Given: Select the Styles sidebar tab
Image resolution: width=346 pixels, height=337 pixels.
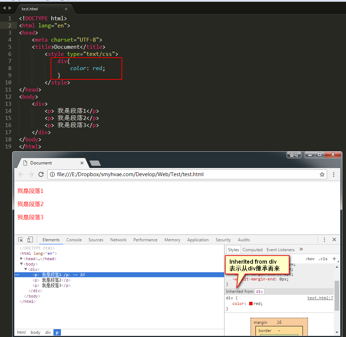Looking at the screenshot, I should (233, 250).
